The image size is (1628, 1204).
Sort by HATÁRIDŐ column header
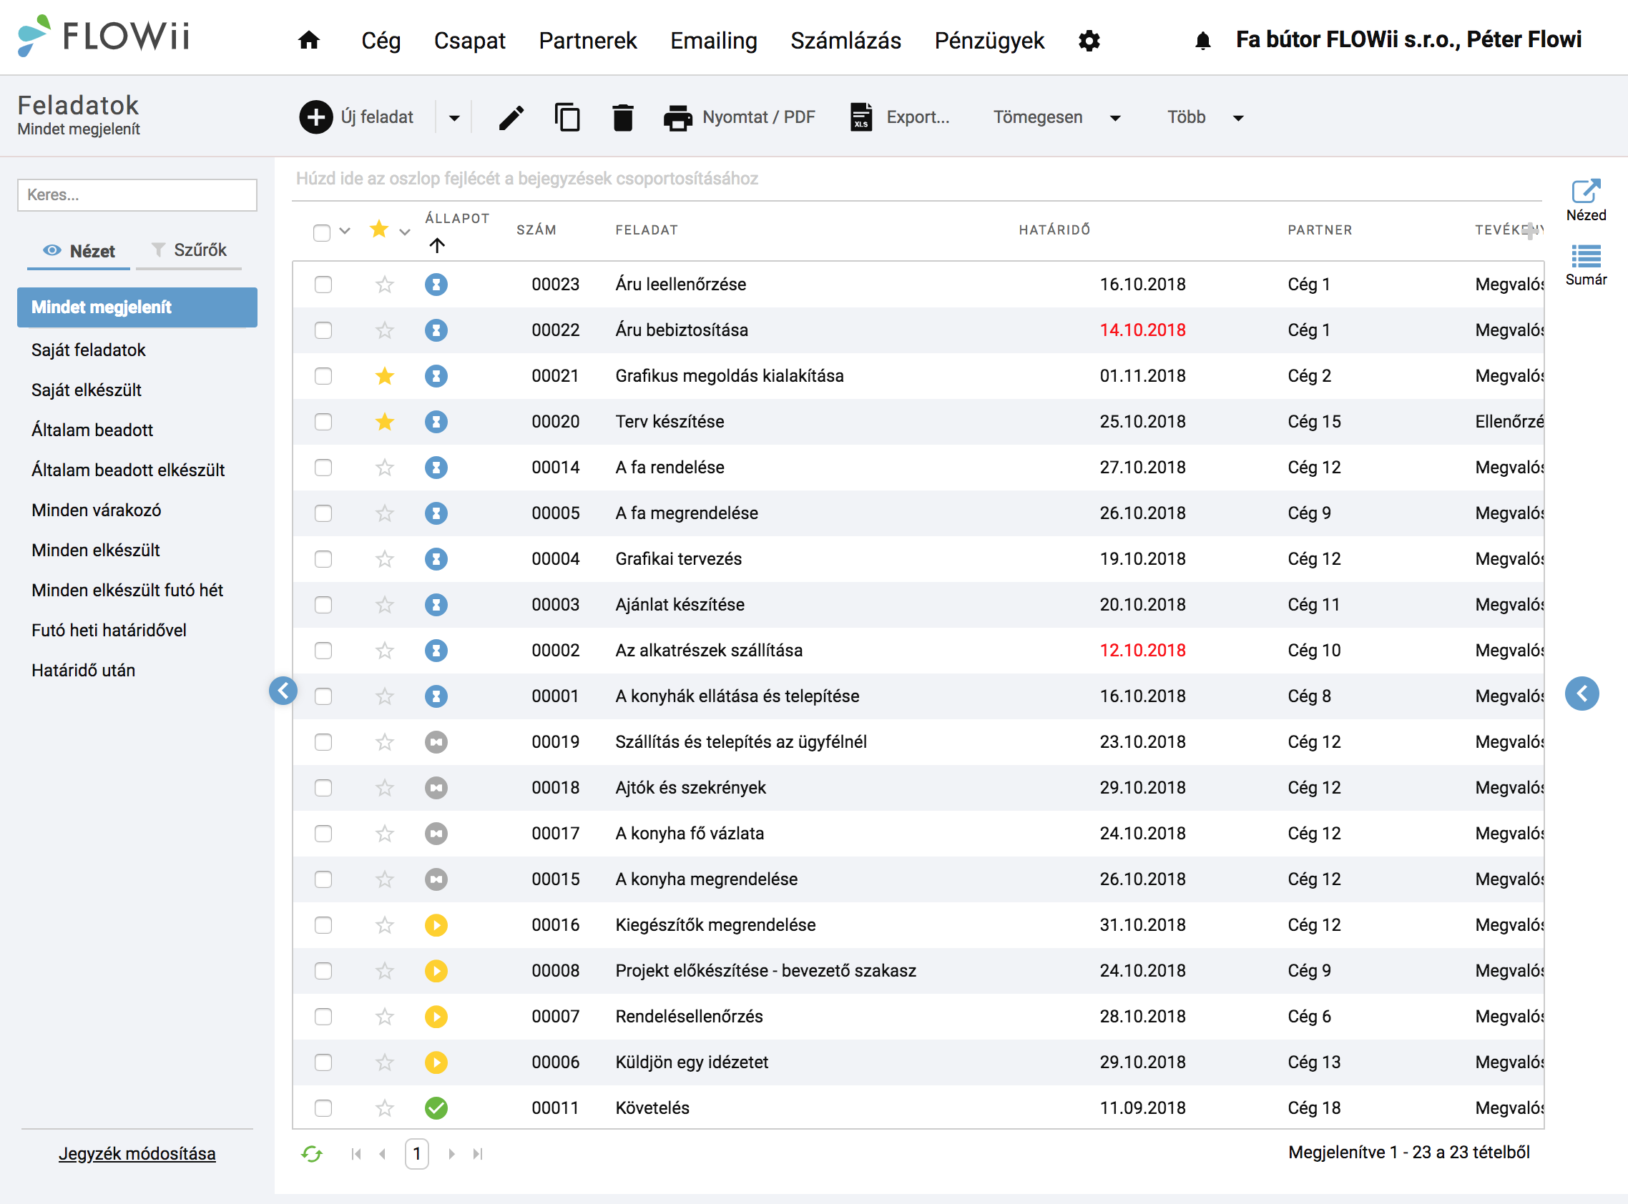pyautogui.click(x=1054, y=230)
